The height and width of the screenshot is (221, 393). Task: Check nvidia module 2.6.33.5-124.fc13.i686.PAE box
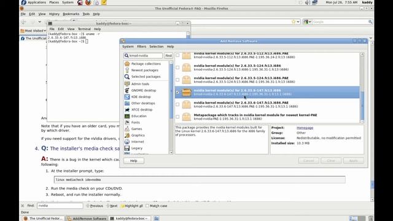(177, 80)
